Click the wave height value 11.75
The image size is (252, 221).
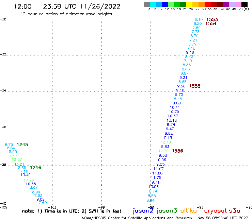[x=156, y=177]
